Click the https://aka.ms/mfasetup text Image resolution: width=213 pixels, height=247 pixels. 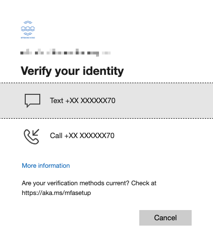[56, 193]
